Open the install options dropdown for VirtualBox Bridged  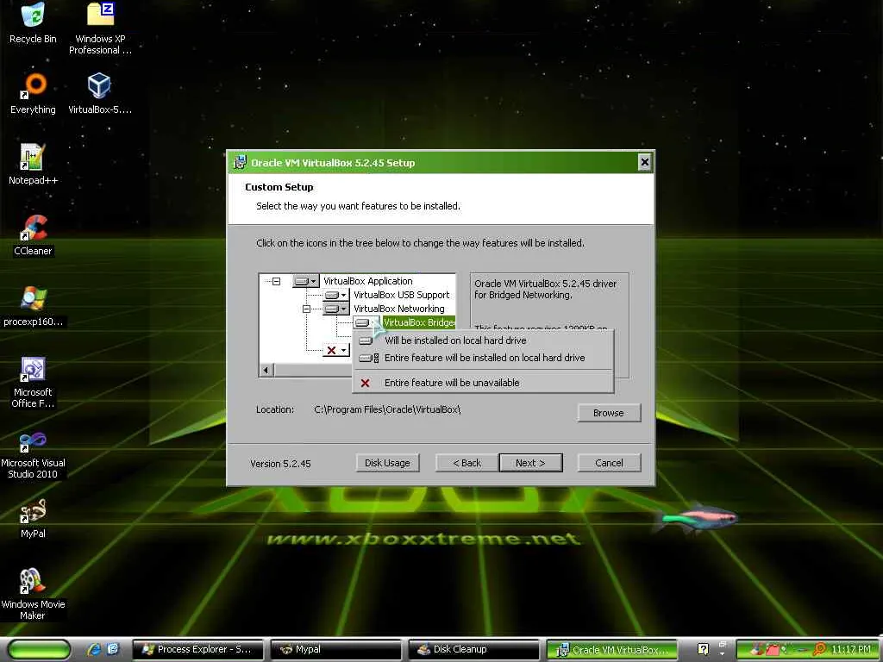[x=366, y=322]
